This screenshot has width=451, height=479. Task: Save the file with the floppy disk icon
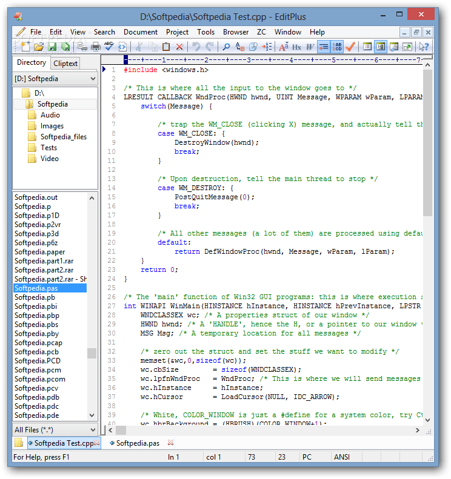(x=52, y=47)
